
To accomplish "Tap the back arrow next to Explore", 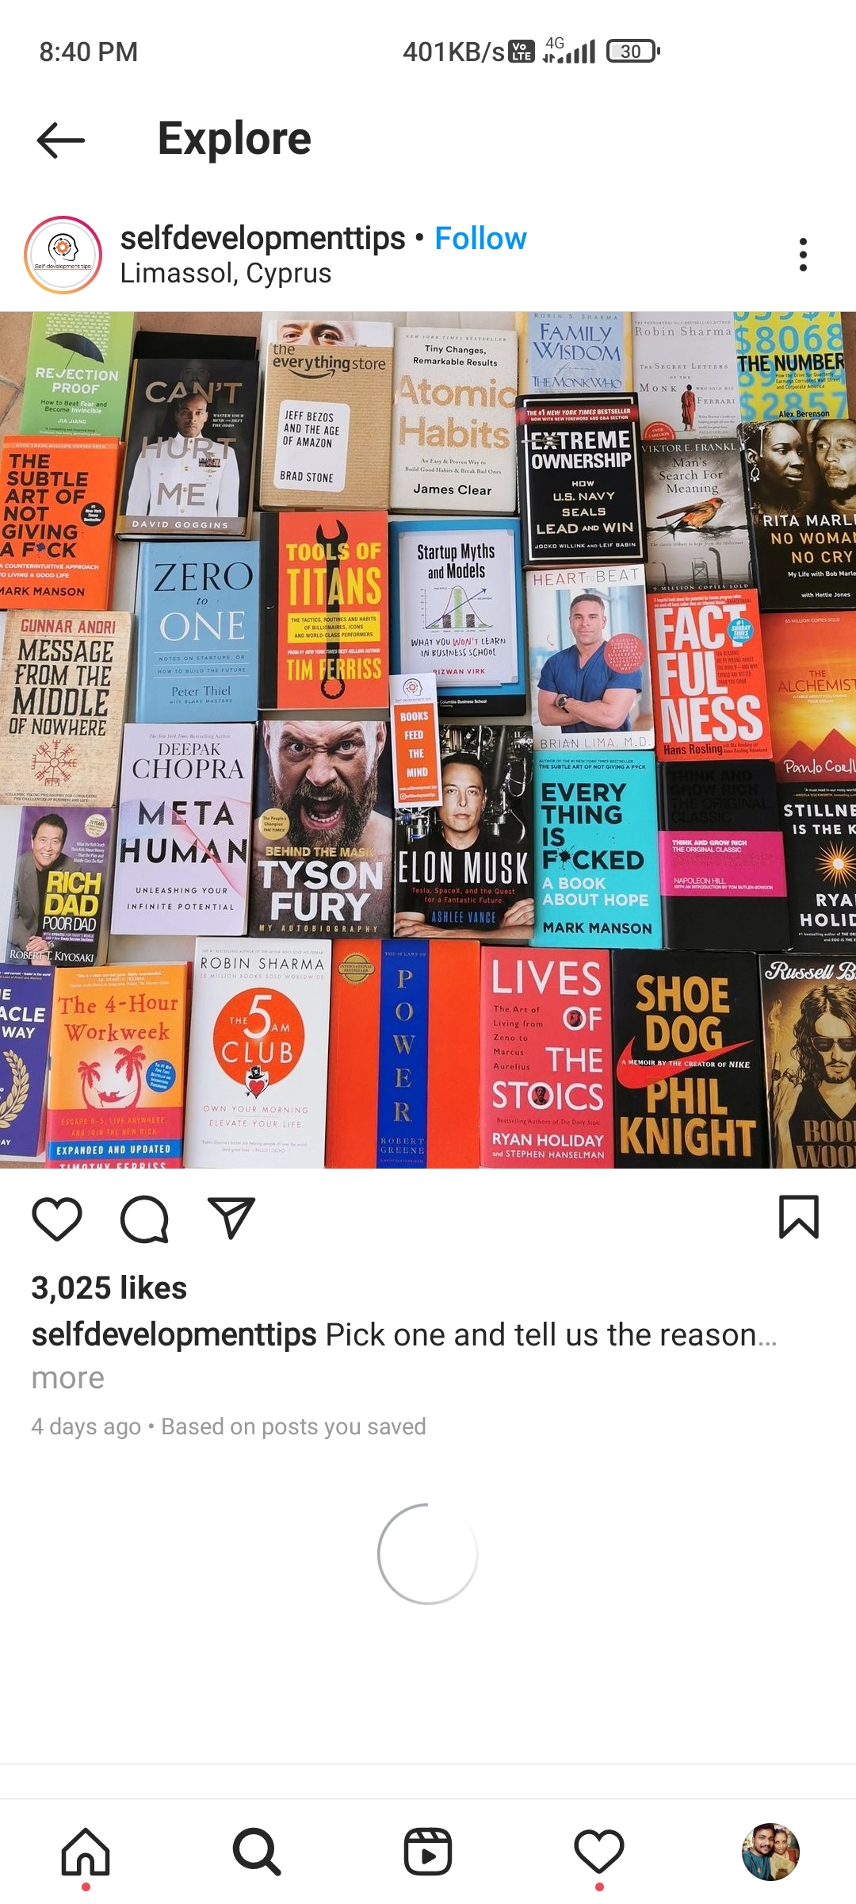I will pos(61,140).
